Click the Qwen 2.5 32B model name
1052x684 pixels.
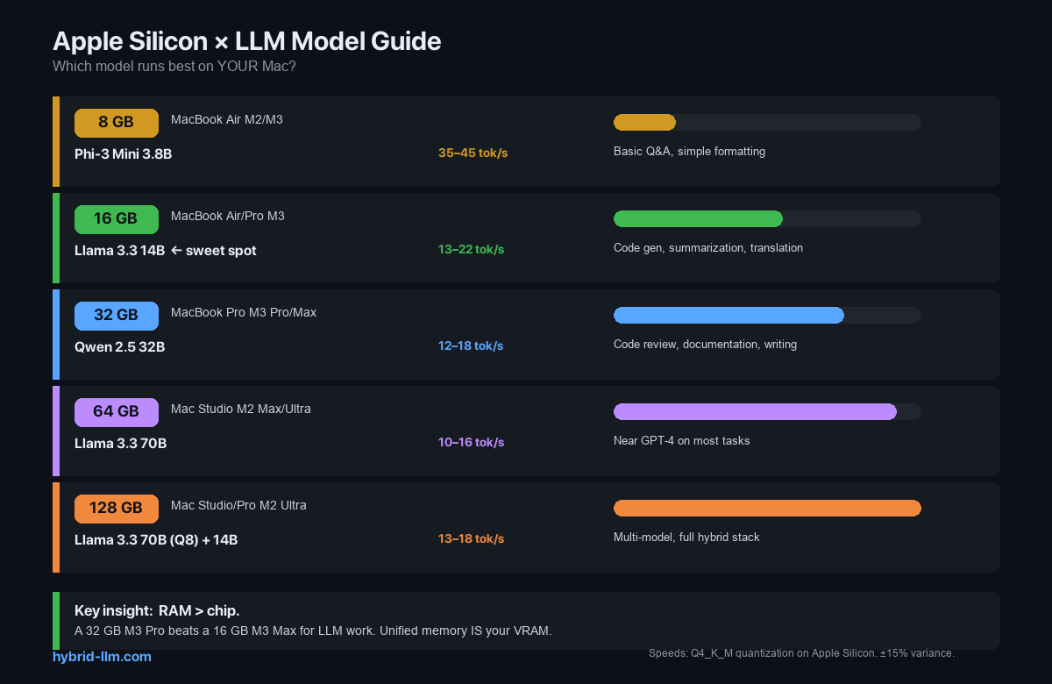pyautogui.click(x=119, y=347)
